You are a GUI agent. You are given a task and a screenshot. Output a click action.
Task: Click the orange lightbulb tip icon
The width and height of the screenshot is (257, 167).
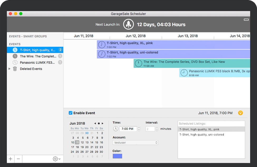(x=240, y=113)
